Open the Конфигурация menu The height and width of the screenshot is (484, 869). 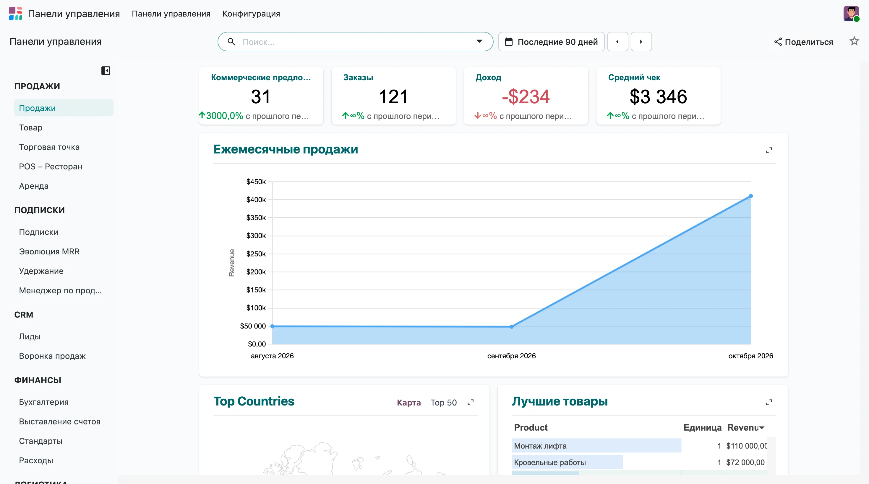(251, 14)
